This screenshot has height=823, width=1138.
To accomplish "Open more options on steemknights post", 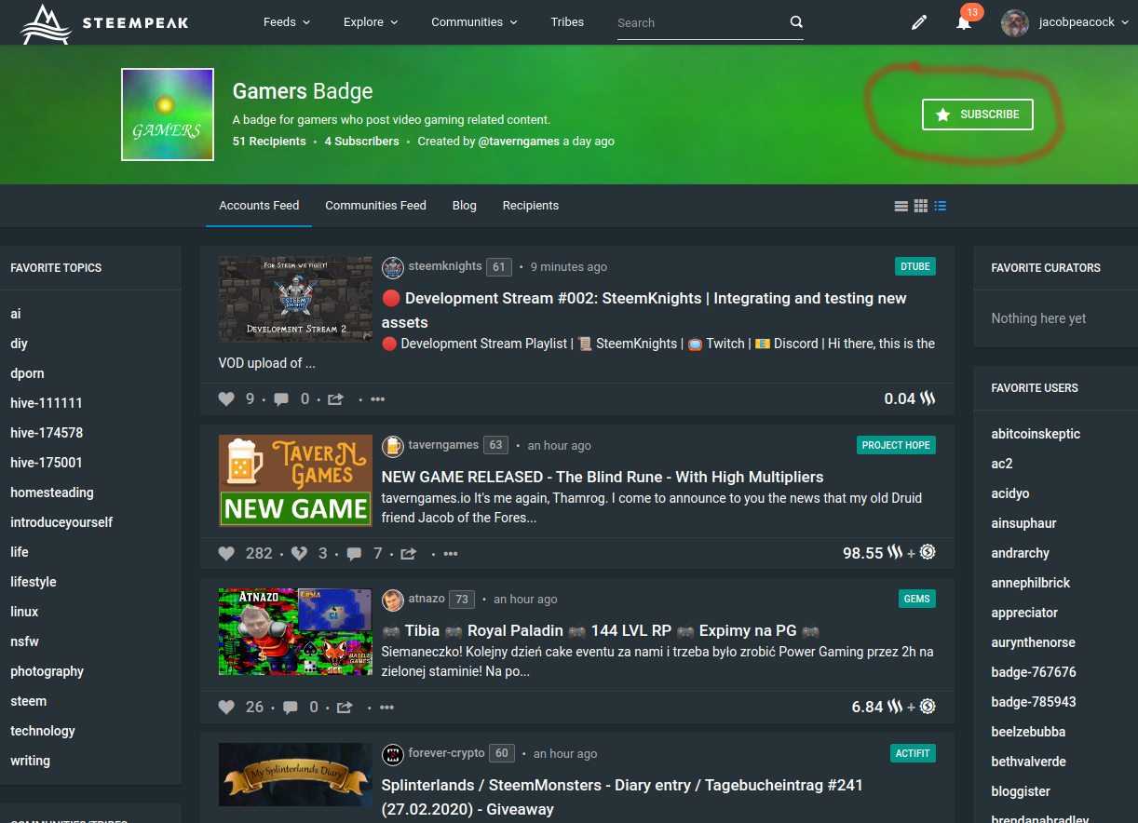I will [x=377, y=399].
